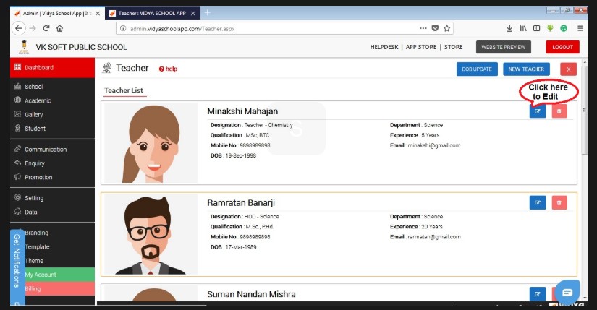The image size is (597, 310).
Task: Edit Ramratan Banarji's record
Action: click(538, 202)
